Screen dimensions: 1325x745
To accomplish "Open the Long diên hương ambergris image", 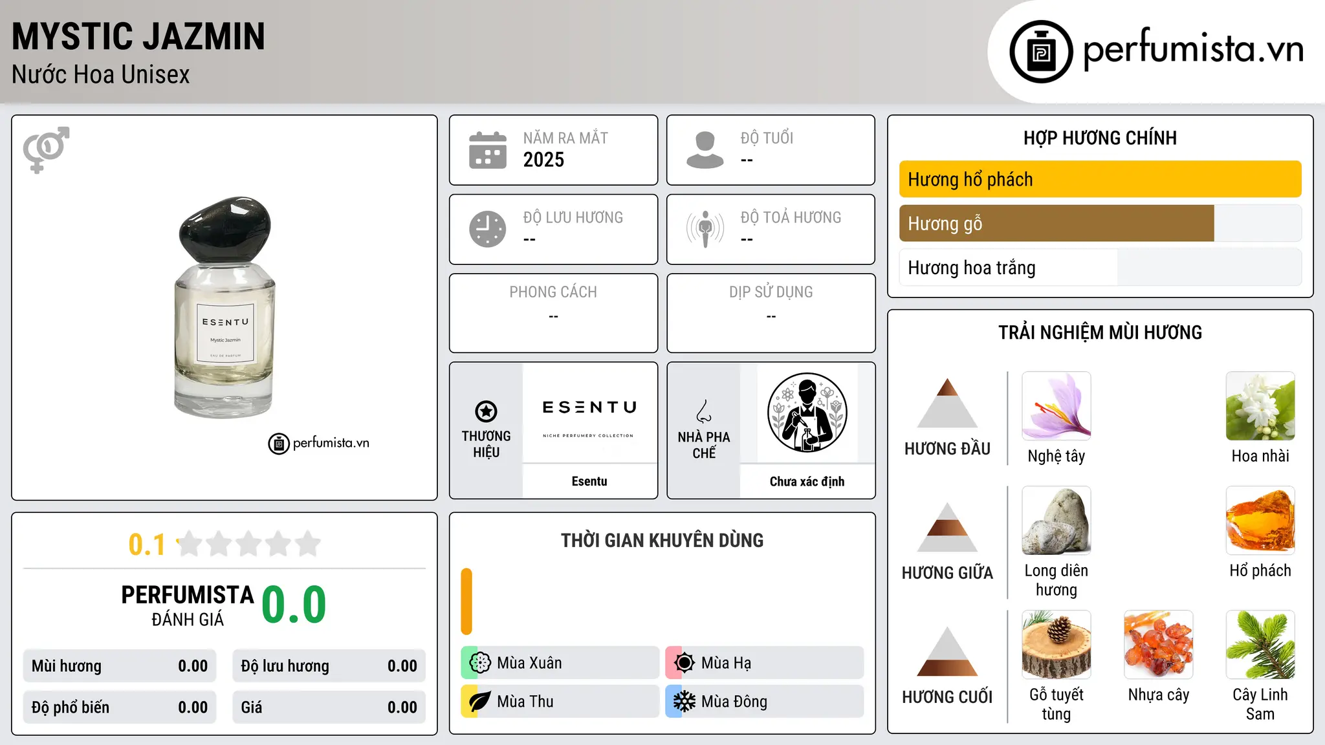I will pyautogui.click(x=1057, y=521).
